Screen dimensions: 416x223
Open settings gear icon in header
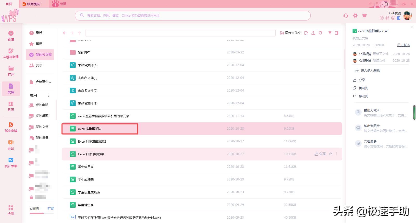point(355,16)
